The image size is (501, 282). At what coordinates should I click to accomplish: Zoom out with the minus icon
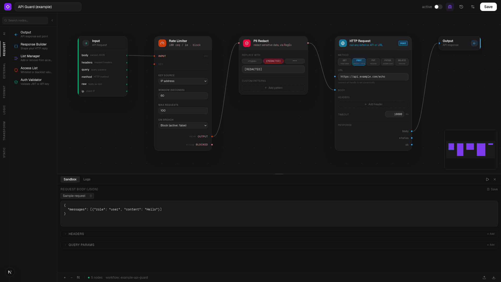[71, 278]
